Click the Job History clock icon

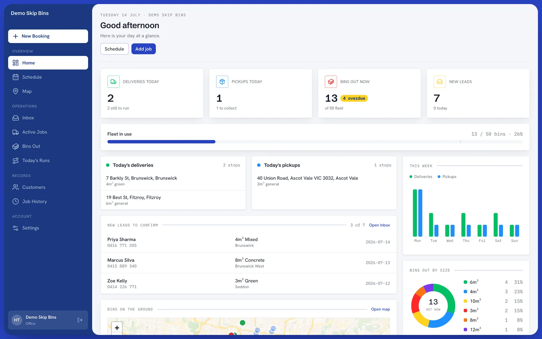click(16, 201)
